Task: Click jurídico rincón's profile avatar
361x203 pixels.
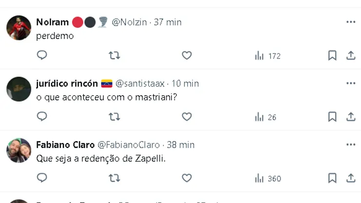Action: (x=19, y=89)
